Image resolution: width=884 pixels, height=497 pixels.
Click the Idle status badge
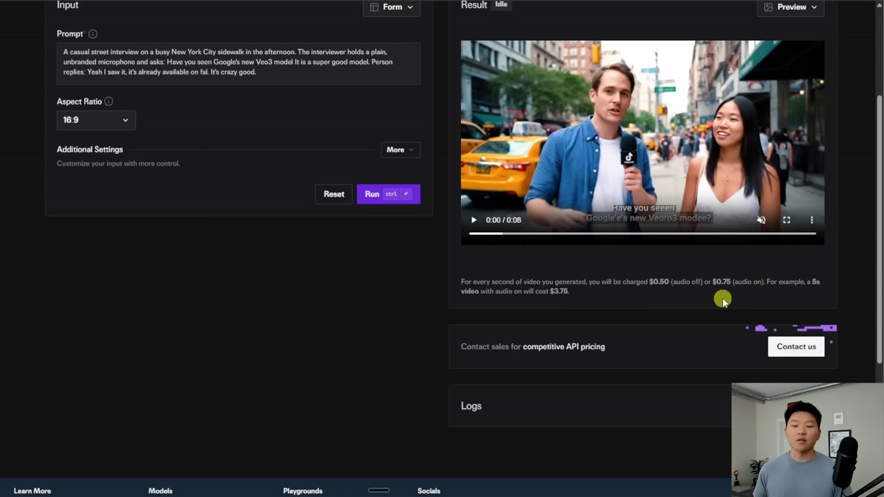click(501, 5)
